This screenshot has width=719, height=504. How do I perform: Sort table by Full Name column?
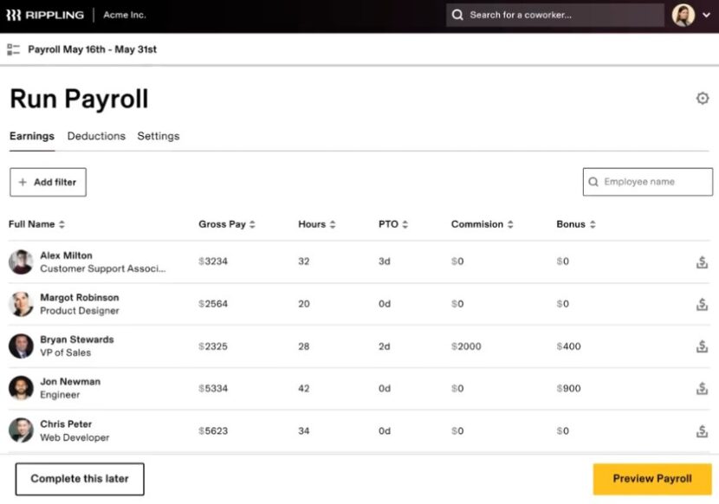37,224
